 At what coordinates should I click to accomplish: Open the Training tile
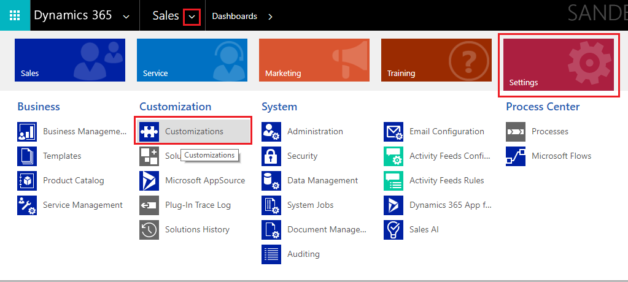pyautogui.click(x=436, y=60)
